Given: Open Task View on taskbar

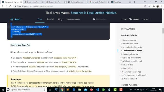Looking at the screenshot, I should (50, 90).
